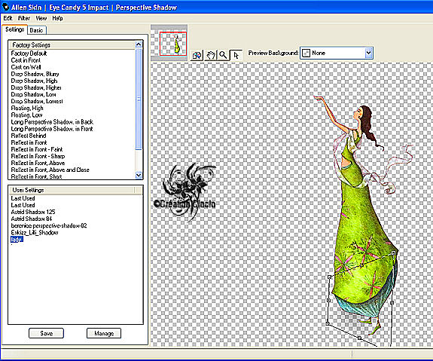Screen dimensions: 433x361
Task: Click the Alien Skin title bar icon
Action: tap(5, 7)
